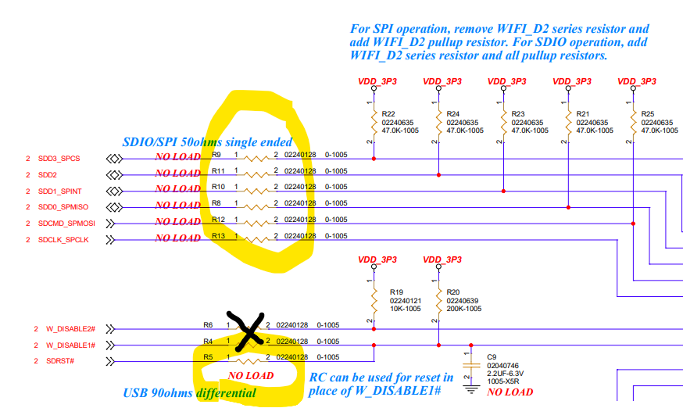Select the C9 capacitor symbol
The width and height of the screenshot is (683, 408).
tap(470, 364)
